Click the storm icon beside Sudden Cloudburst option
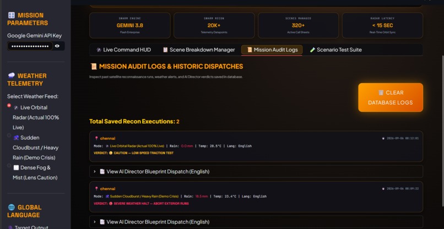This screenshot has height=229, width=444. 16,138
